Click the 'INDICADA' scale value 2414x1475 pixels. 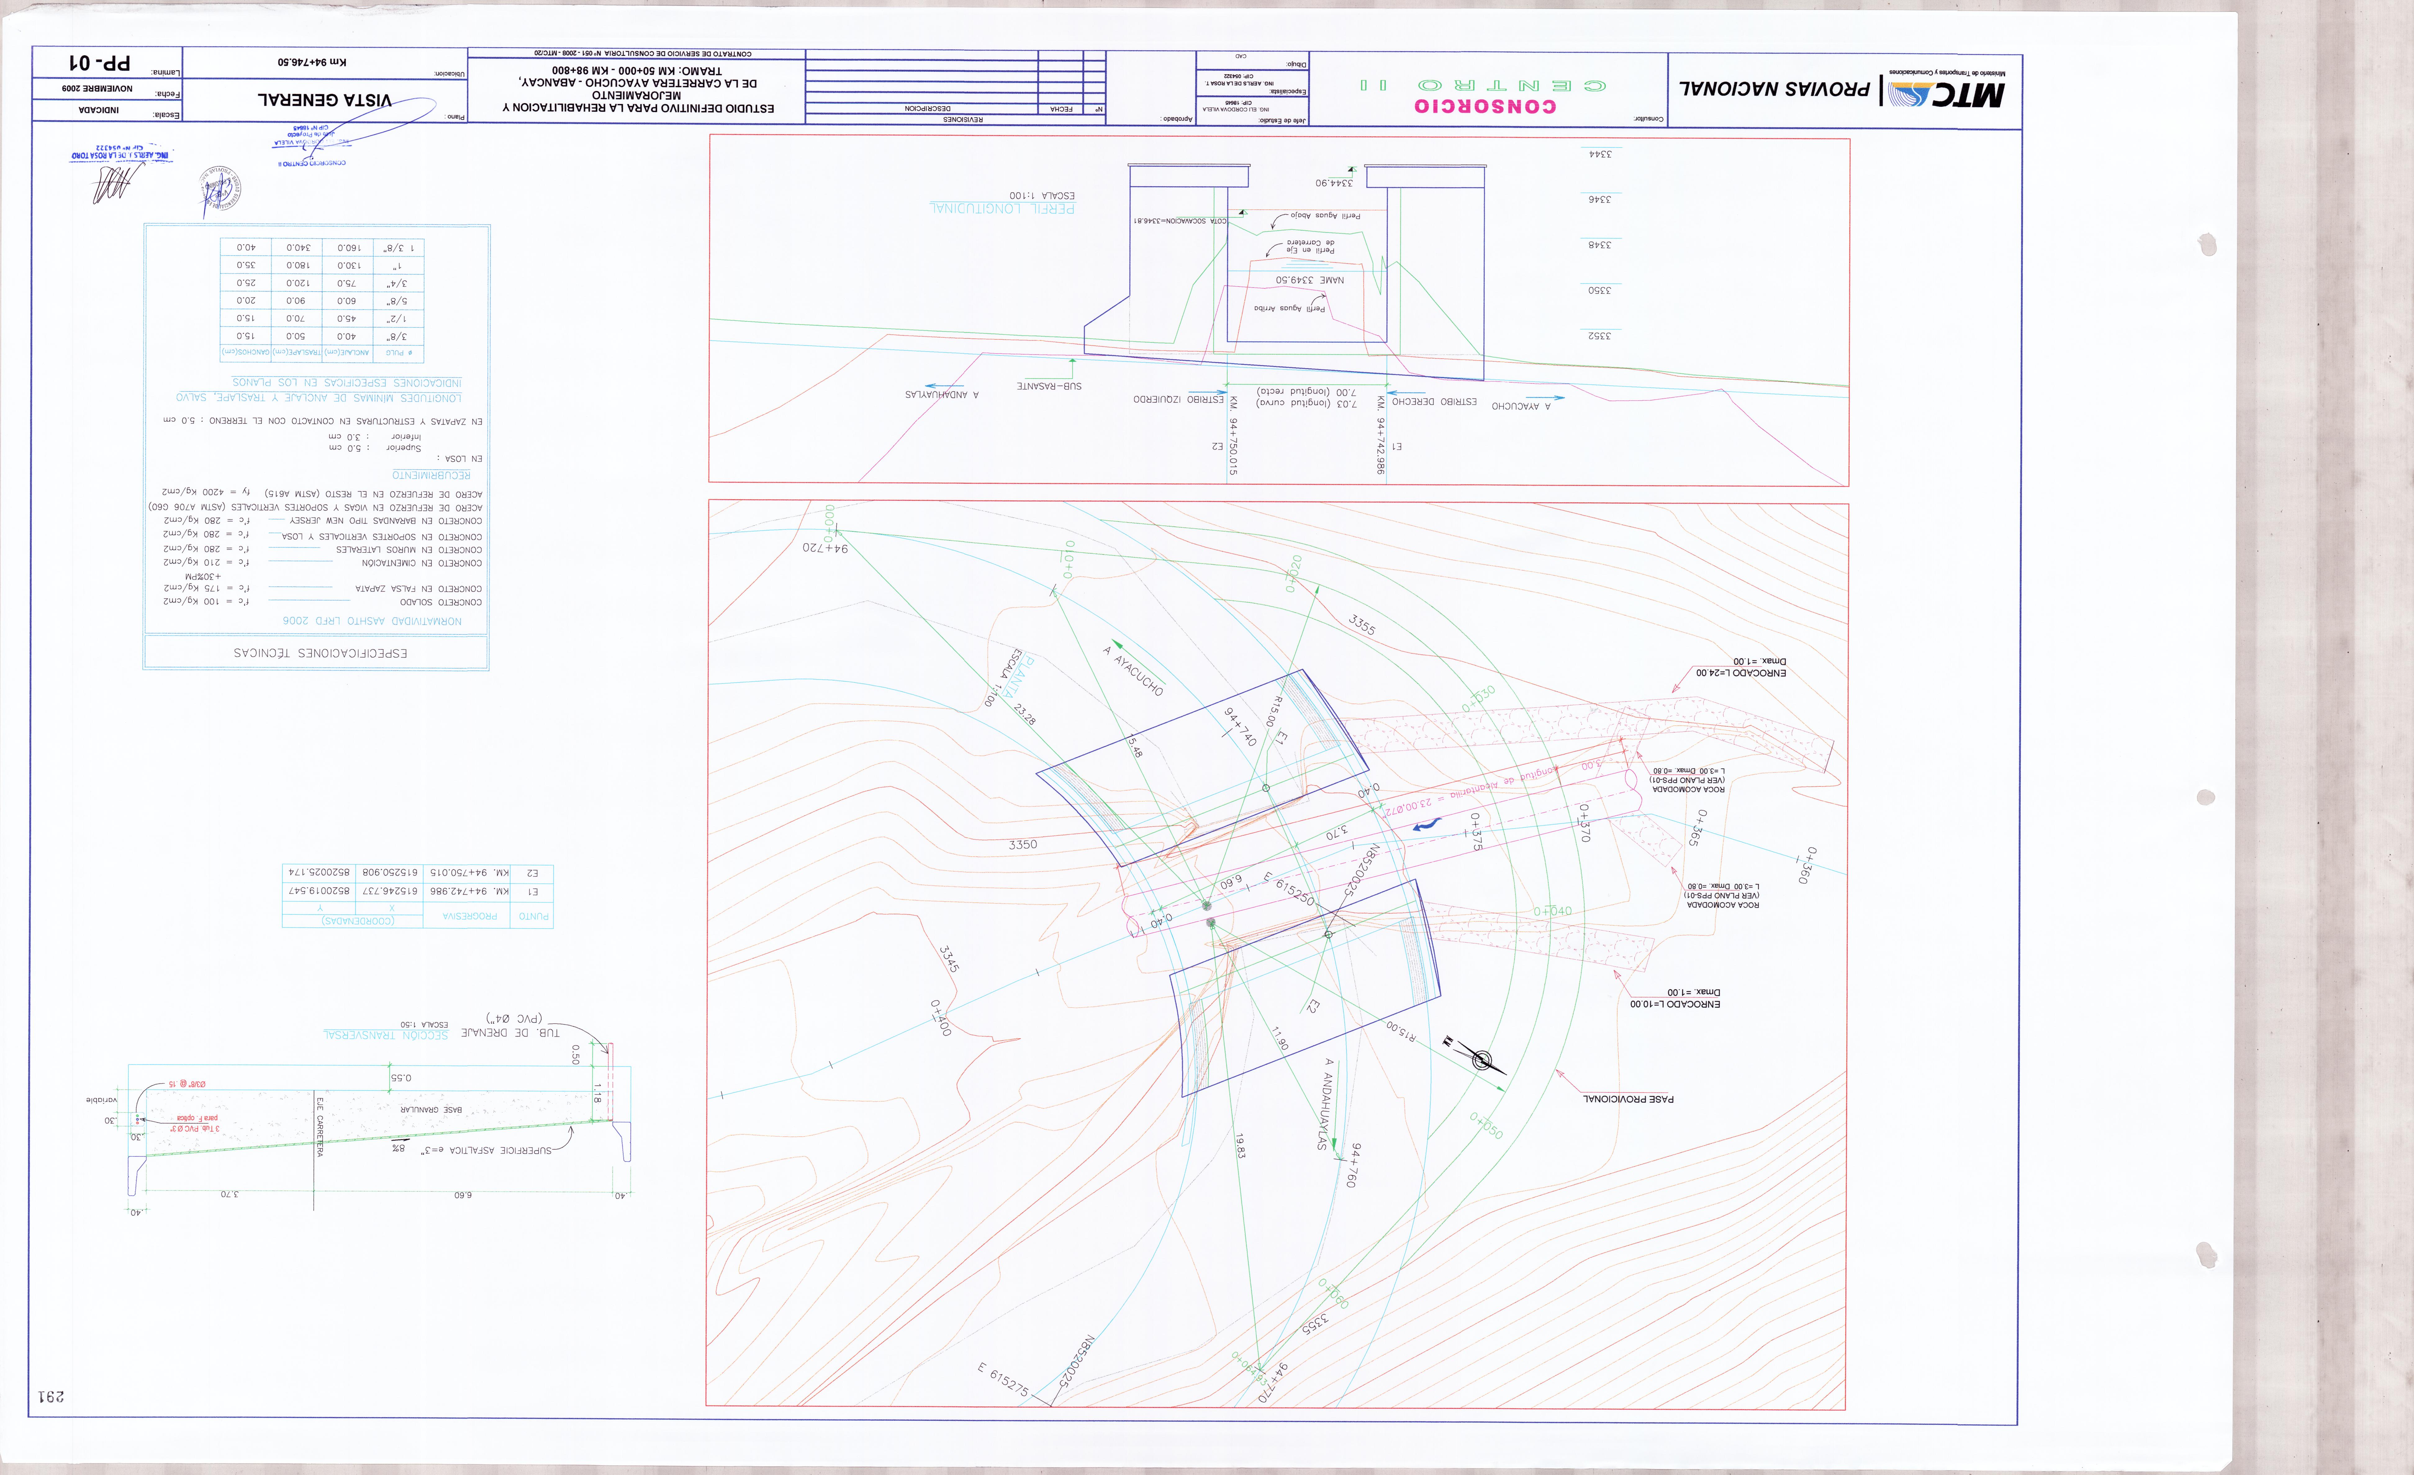[99, 110]
